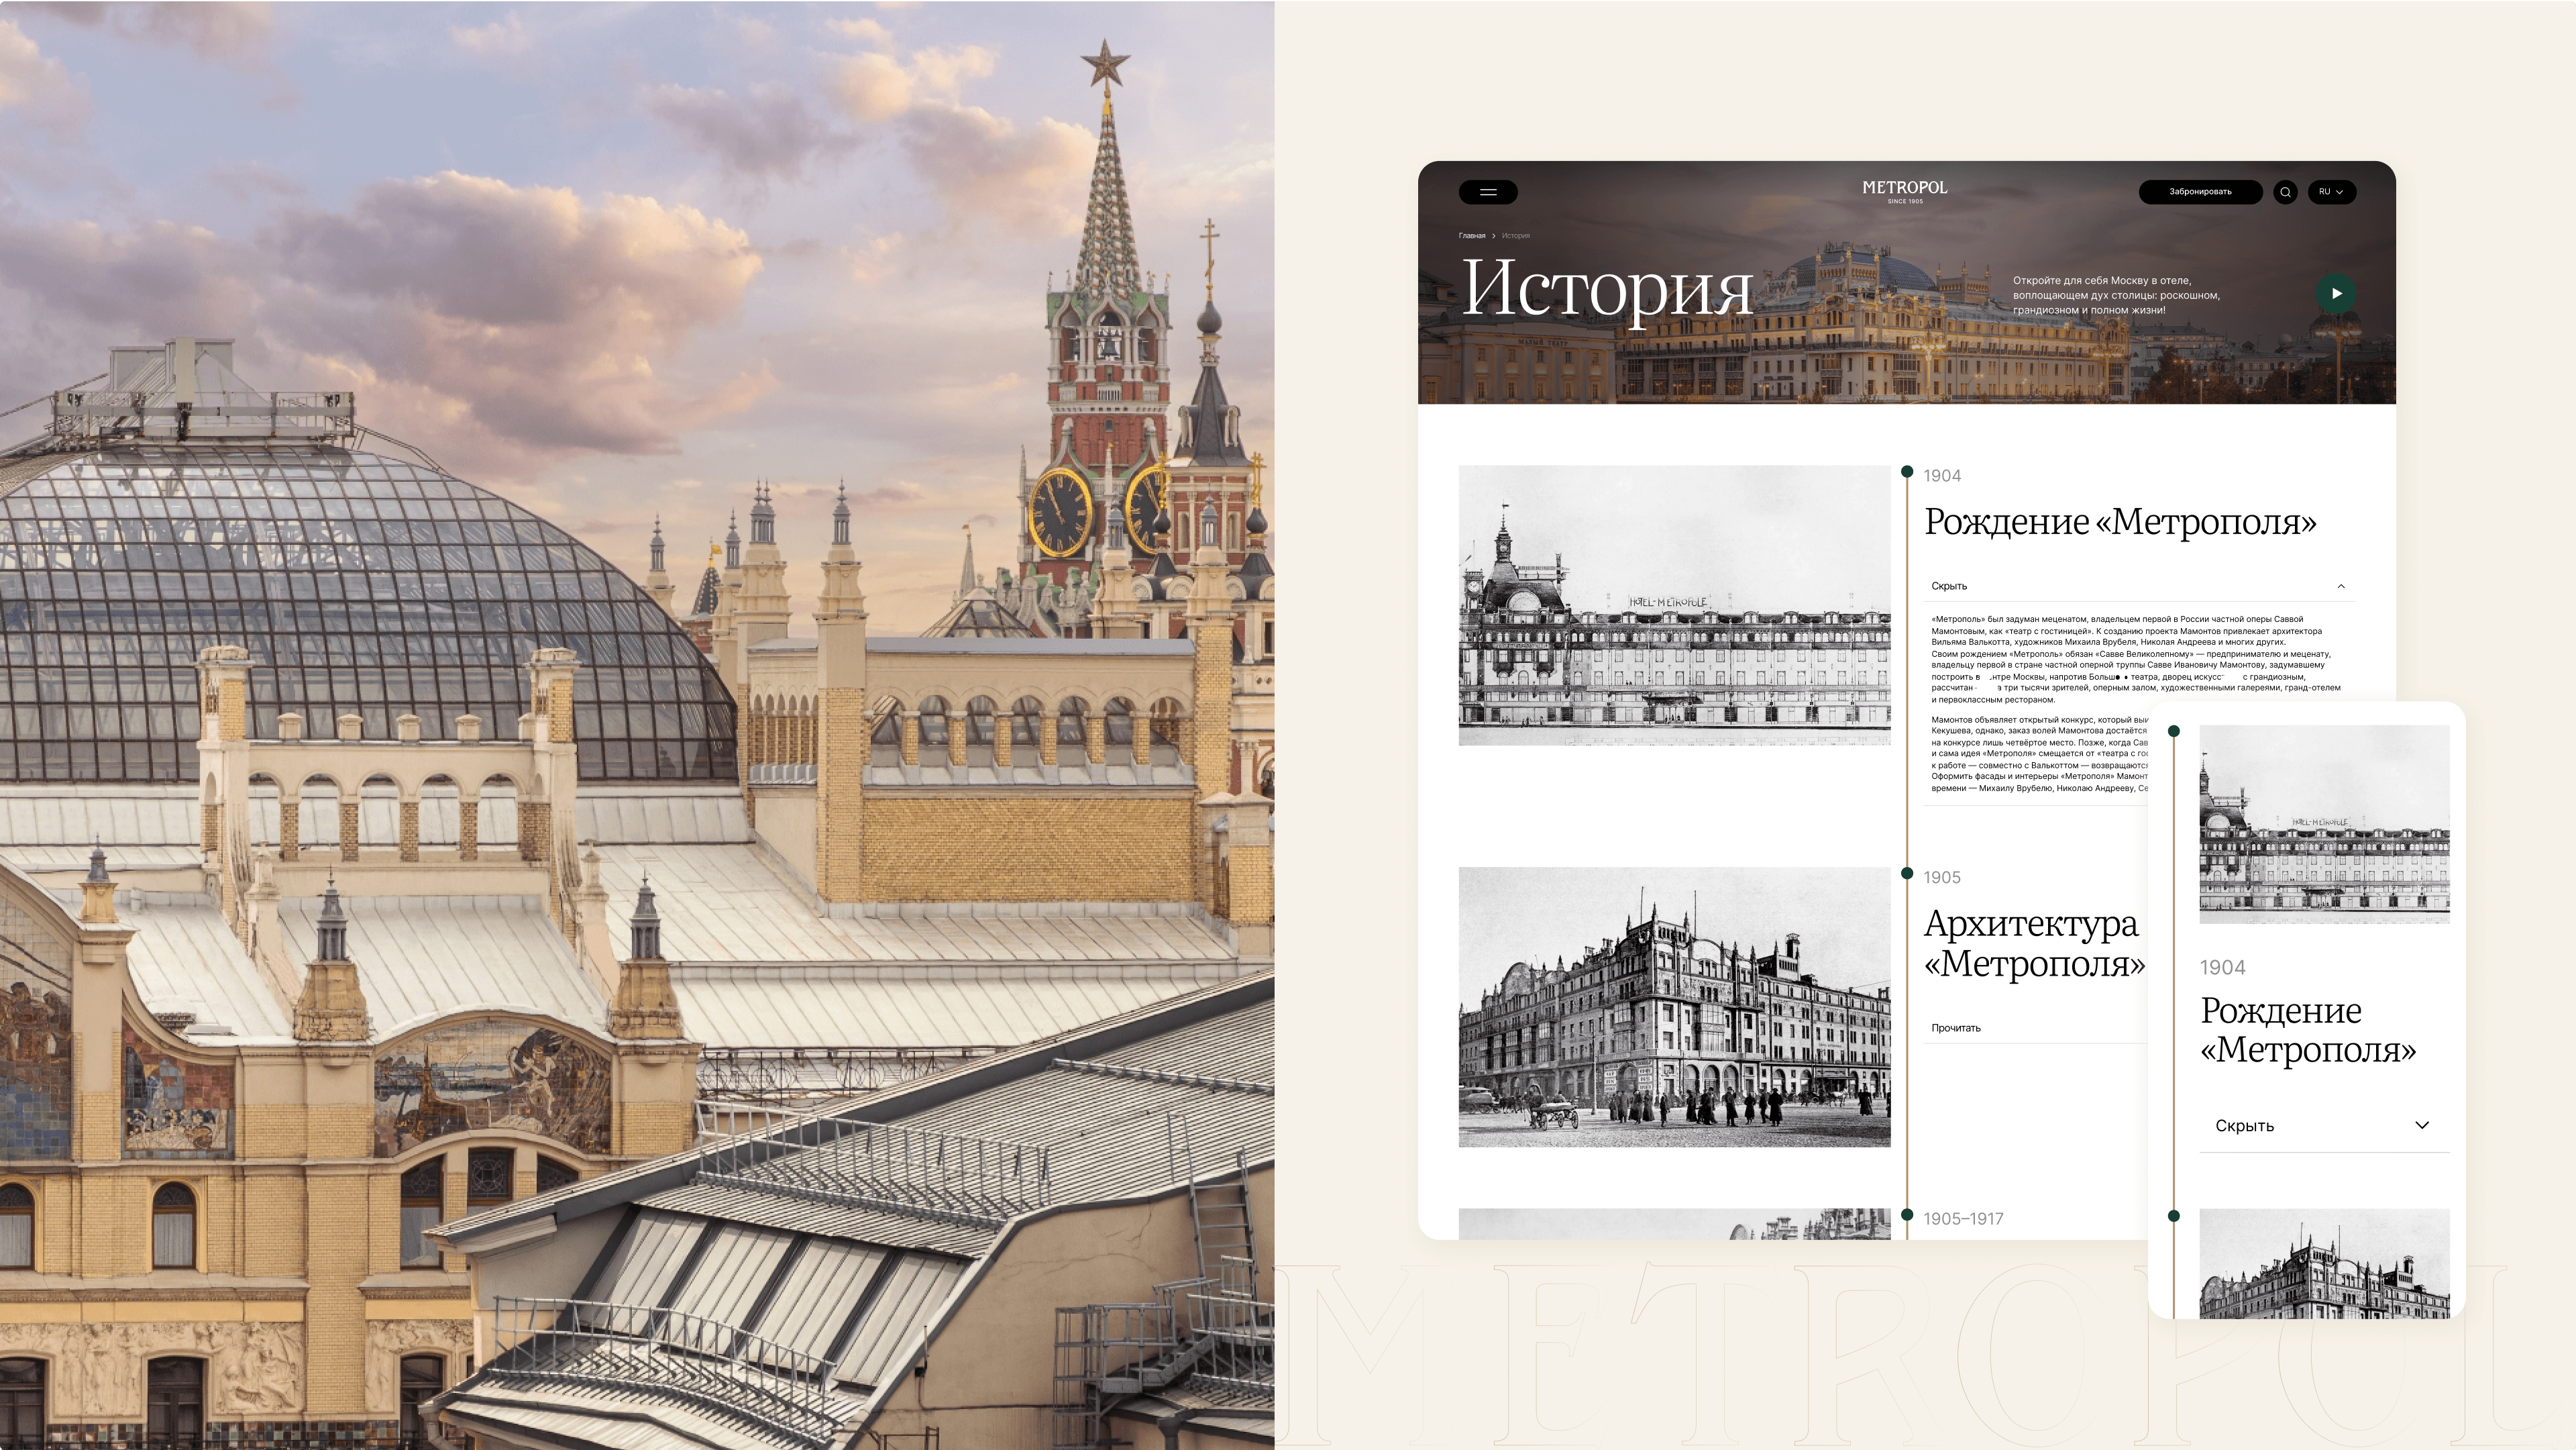Tap the top timeline dot in mobile preview
The image size is (2576, 1450).
click(x=2173, y=731)
